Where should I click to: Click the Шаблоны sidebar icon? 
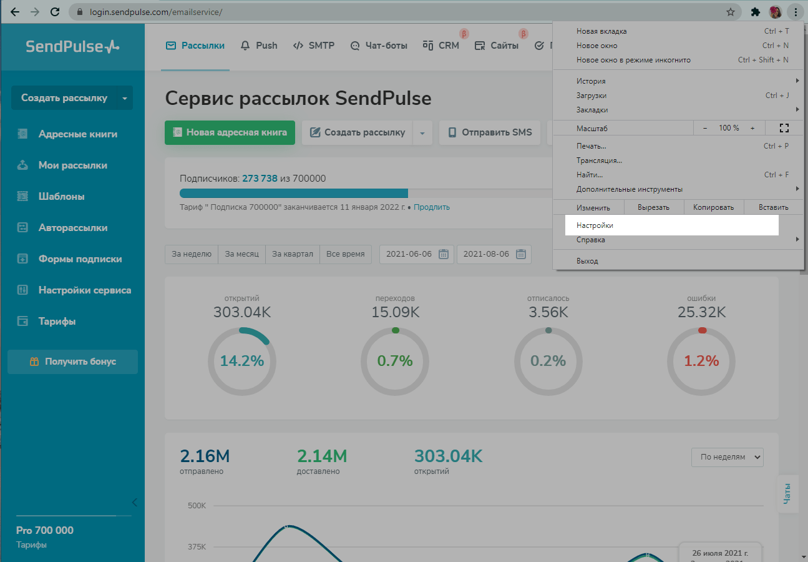[x=22, y=196]
